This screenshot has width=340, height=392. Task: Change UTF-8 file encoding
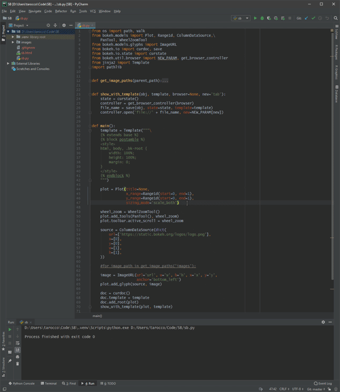click(x=297, y=389)
